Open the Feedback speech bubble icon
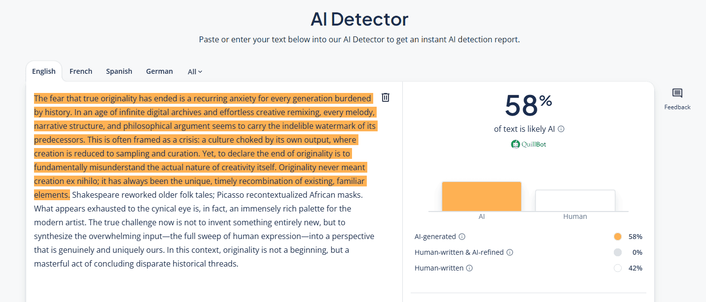This screenshot has width=706, height=302. click(677, 93)
